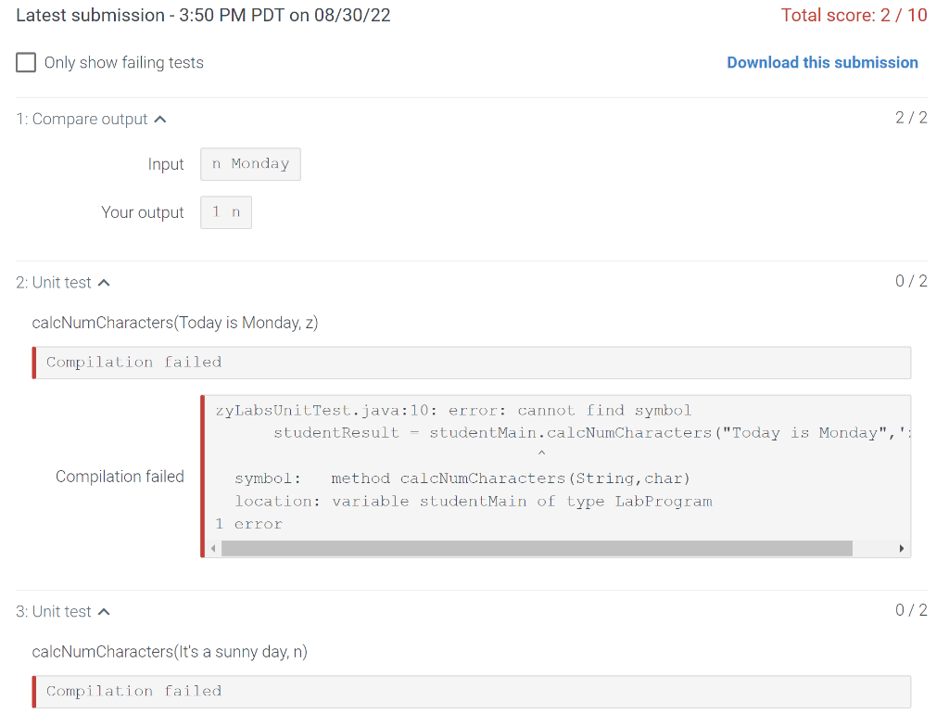Click the studentResult = studentMain.calcNumCharacters code line
Screen dimensions: 949x714
(591, 433)
